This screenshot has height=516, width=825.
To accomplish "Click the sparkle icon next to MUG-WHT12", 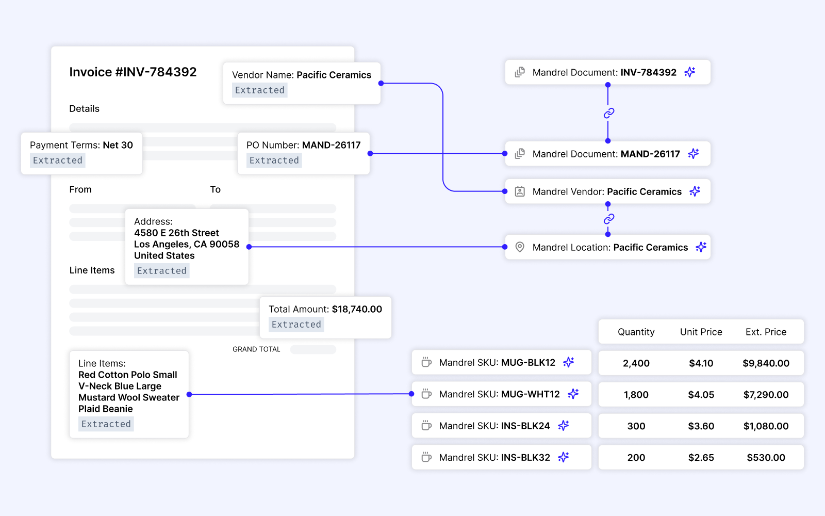I will (573, 394).
